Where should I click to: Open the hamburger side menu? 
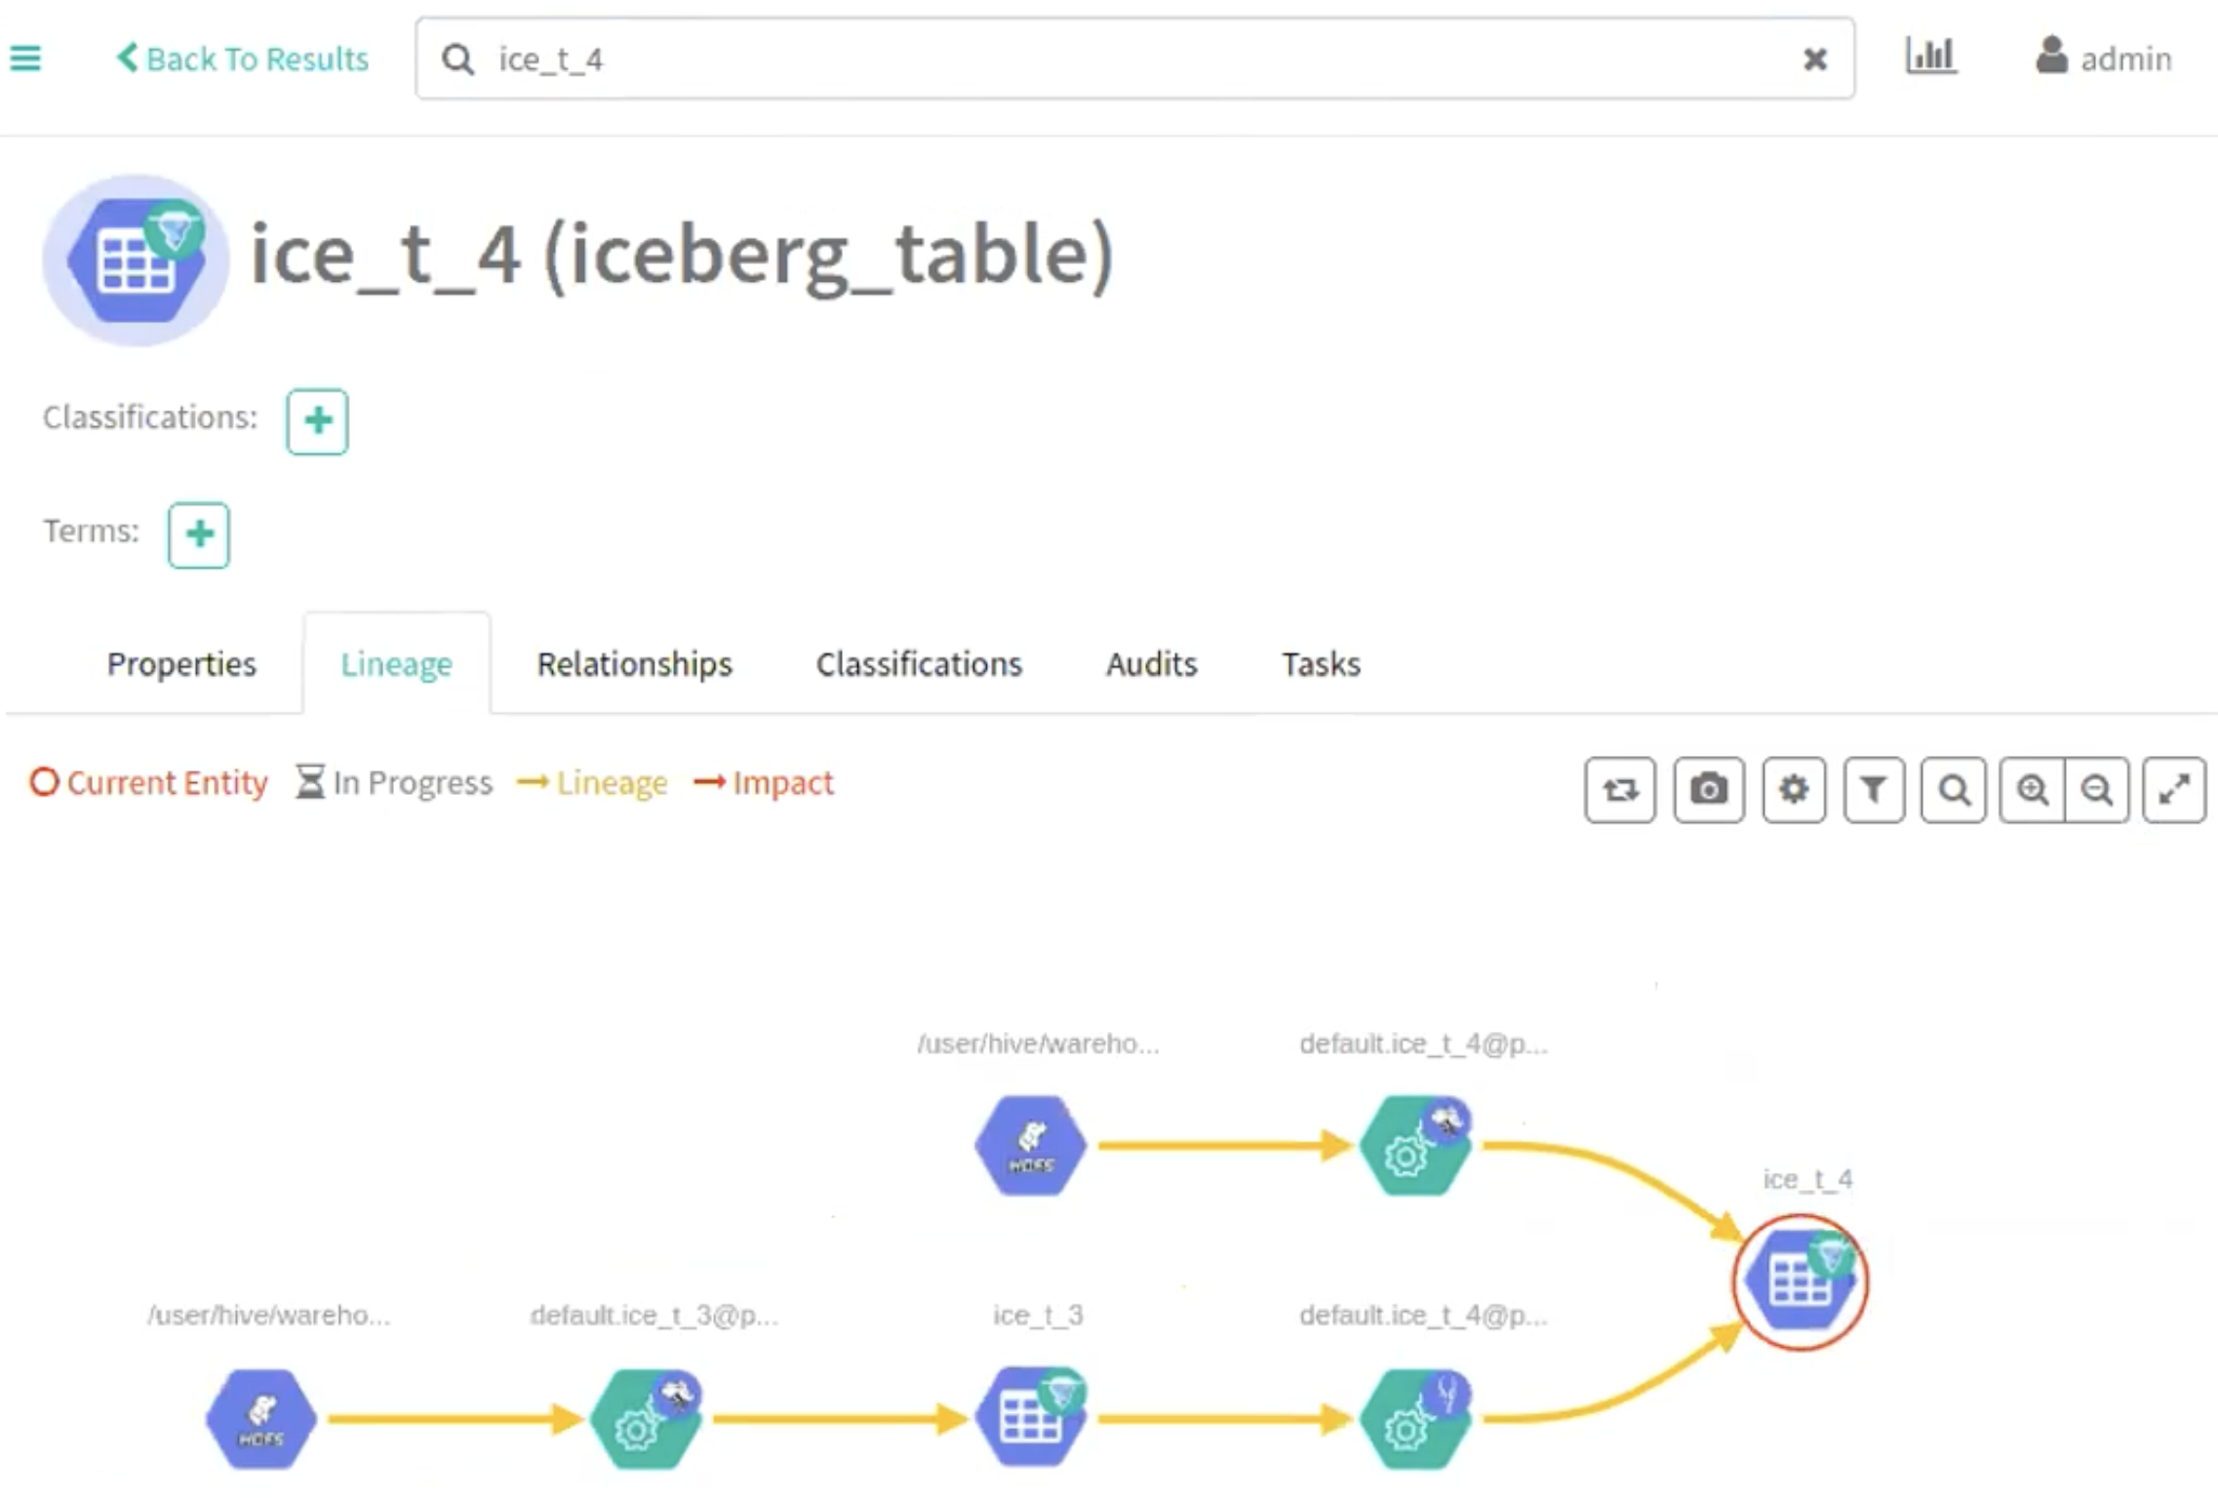25,59
